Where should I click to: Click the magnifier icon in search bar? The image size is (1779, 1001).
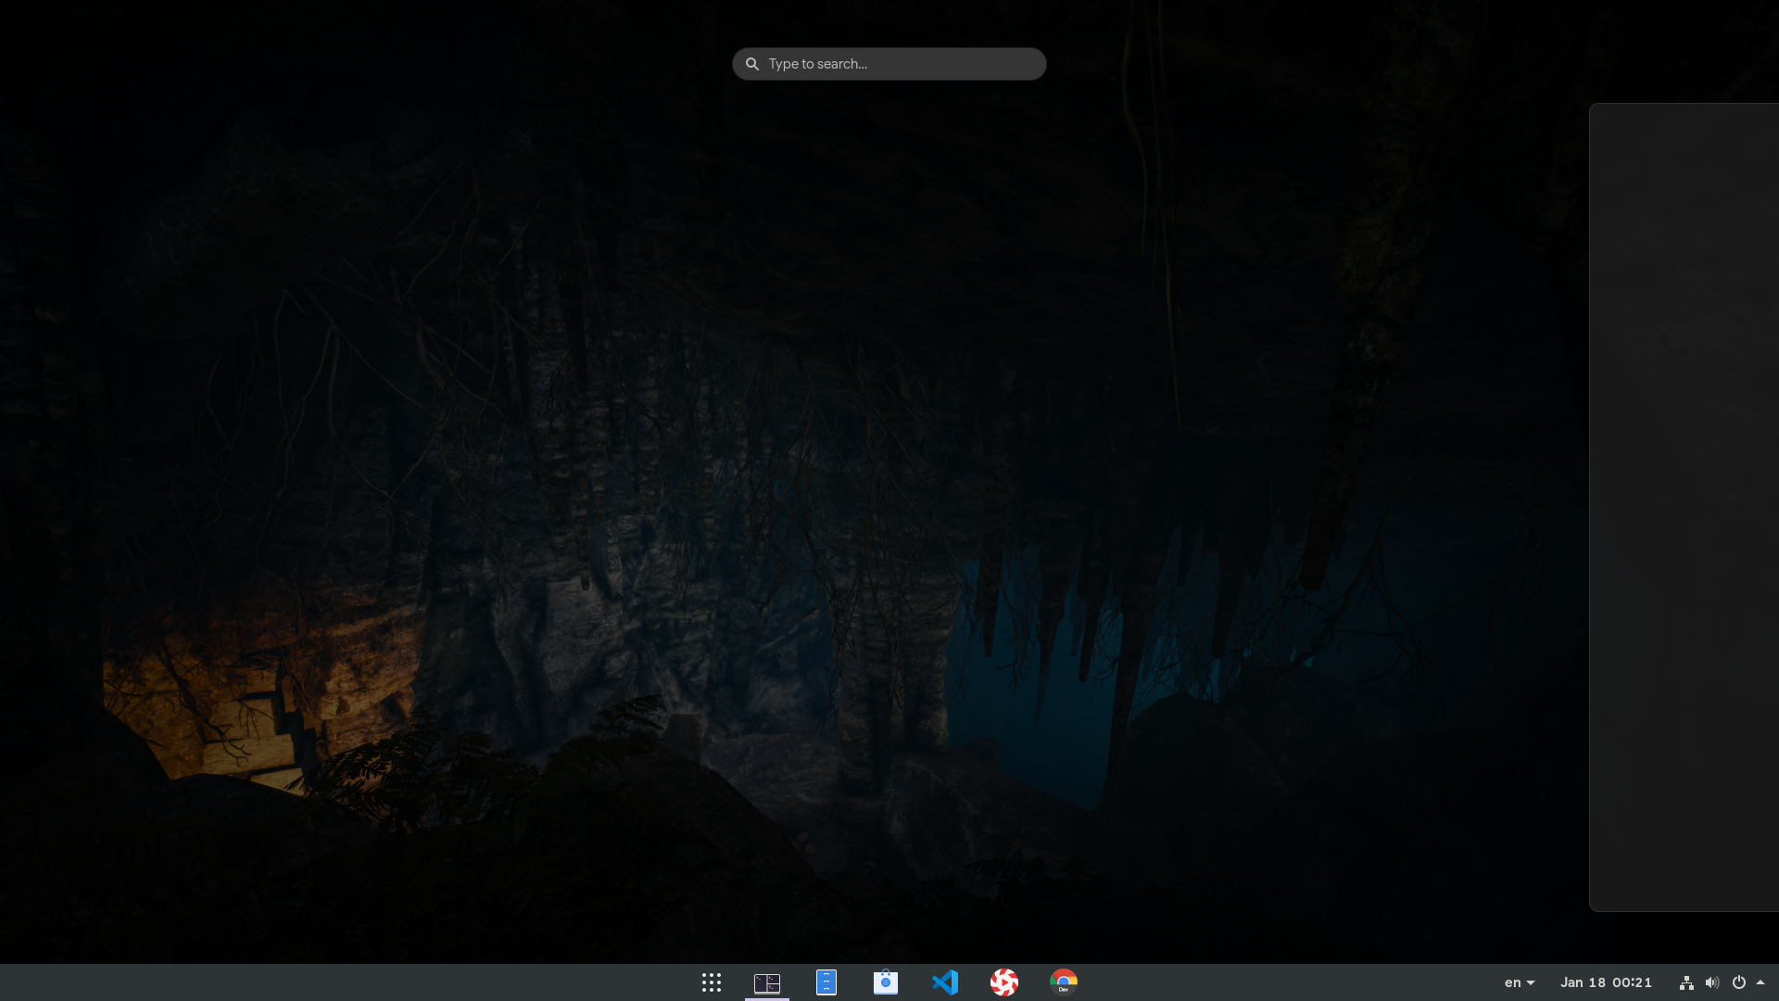(x=752, y=64)
